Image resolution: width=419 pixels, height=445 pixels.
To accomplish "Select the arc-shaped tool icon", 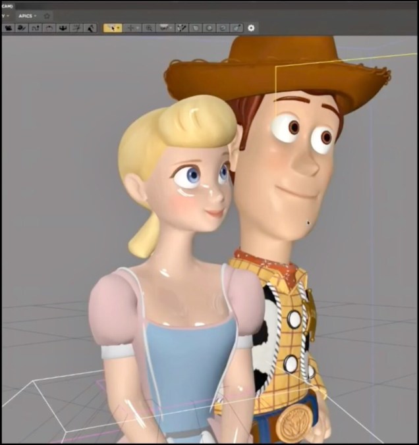I will [49, 28].
